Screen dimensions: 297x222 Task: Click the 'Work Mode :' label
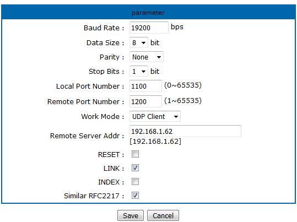[x=102, y=117]
